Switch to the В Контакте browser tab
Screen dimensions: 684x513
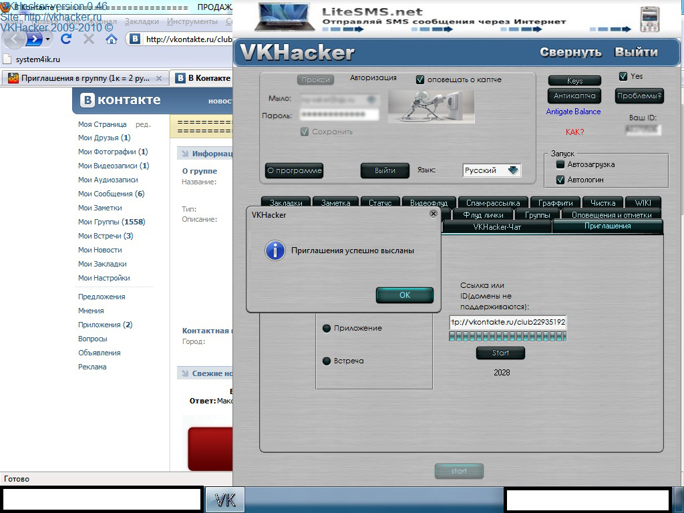pyautogui.click(x=203, y=79)
